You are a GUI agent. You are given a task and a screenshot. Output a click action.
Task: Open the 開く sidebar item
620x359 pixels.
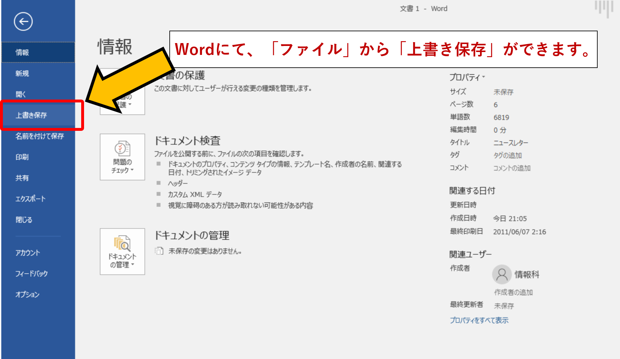tap(38, 94)
